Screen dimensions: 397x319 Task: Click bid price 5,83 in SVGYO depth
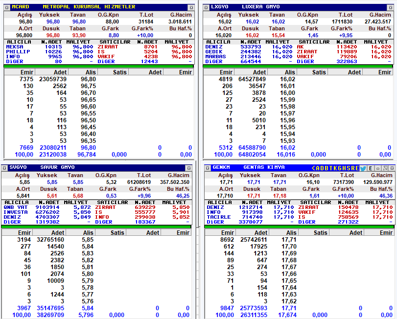pos(88,253)
